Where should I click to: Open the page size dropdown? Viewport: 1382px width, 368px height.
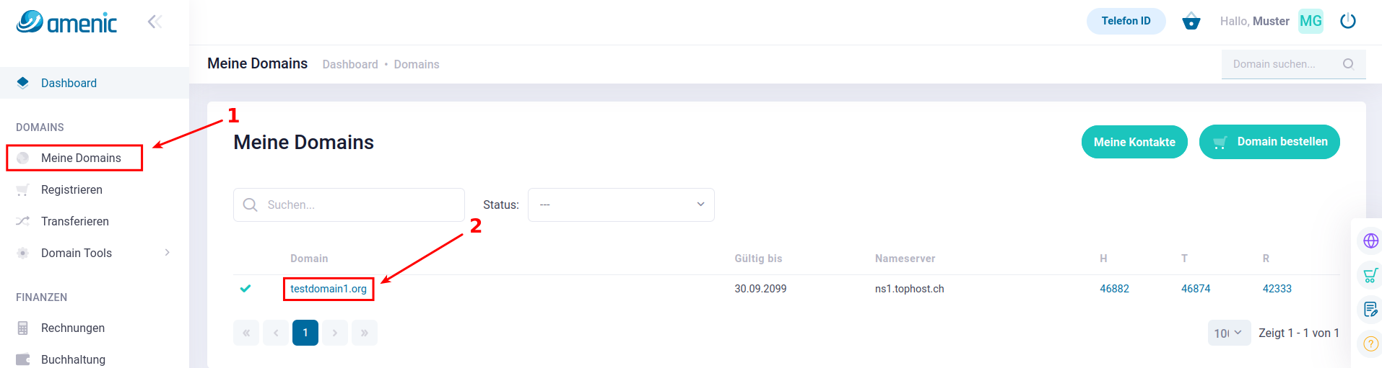pos(1228,333)
